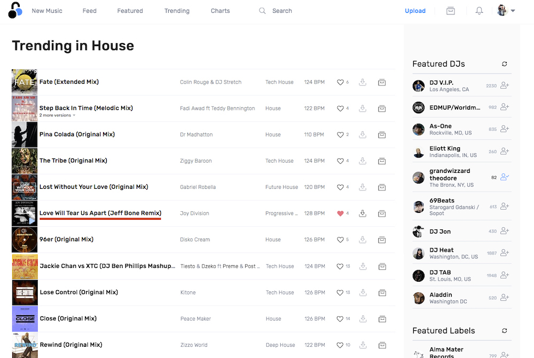Follow DJ TAB
The image size is (534, 358).
505,275
